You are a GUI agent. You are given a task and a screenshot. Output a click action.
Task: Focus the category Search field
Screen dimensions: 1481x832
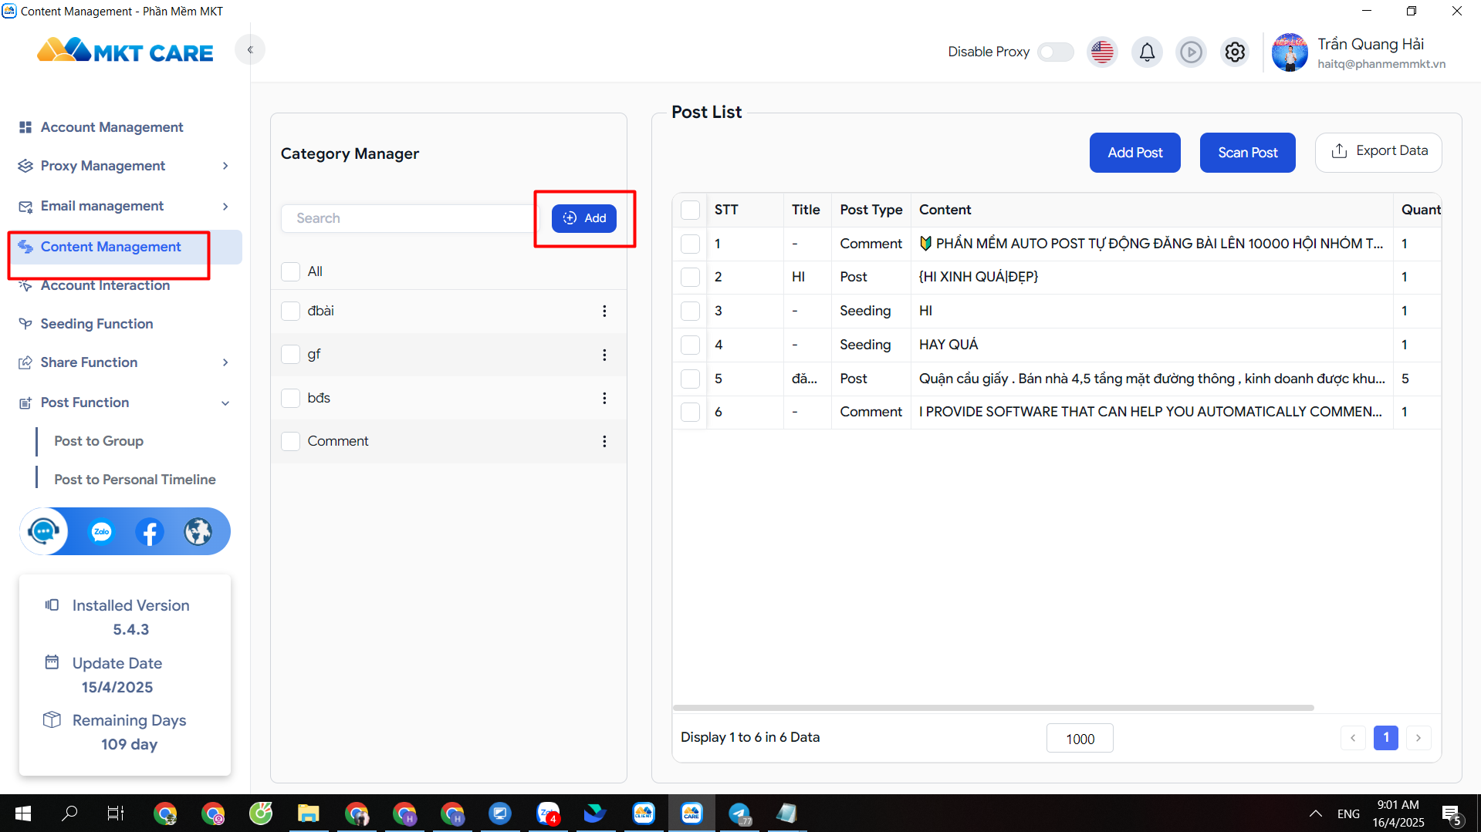(x=407, y=218)
